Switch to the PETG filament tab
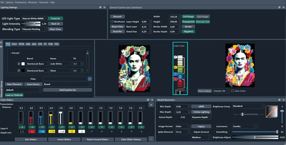This screenshot has height=145, width=286. (21, 44)
